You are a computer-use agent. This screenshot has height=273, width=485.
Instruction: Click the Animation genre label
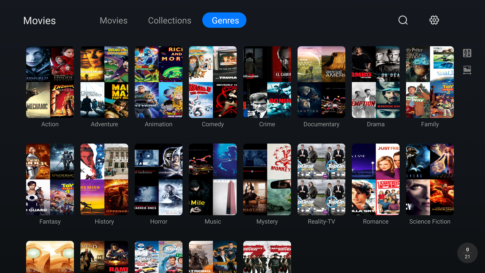[x=158, y=124]
